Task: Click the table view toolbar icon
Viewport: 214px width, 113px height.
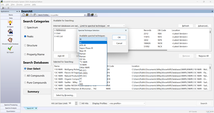Action: [x=89, y=15]
